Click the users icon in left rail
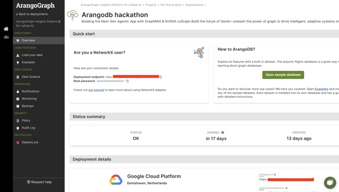The height and width of the screenshot is (192, 339). point(6,37)
